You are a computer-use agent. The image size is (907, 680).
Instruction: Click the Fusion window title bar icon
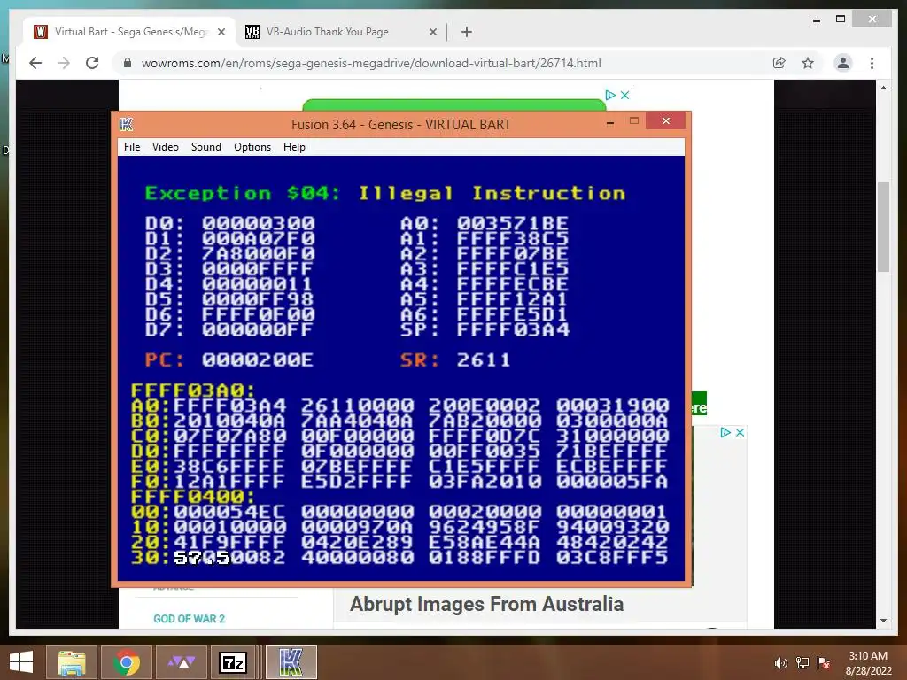(126, 124)
